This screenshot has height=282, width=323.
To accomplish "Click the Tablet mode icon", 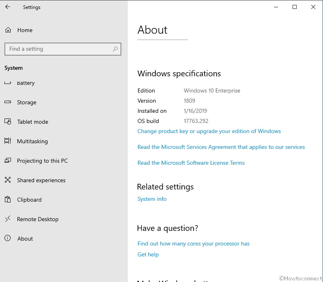I will click(8, 122).
